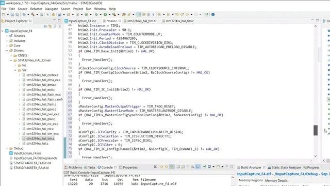Open the Run dropdown arrow
This screenshot has height=186, width=330.
click(109, 14)
